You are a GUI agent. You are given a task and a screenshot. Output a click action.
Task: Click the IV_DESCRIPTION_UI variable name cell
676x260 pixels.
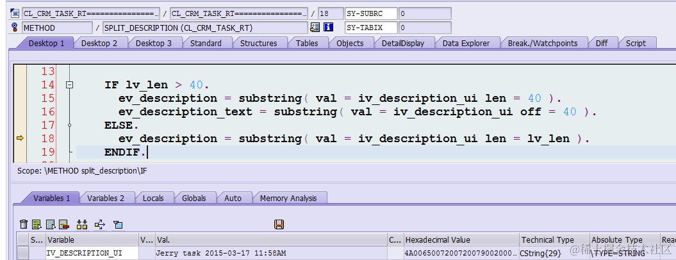coord(92,254)
